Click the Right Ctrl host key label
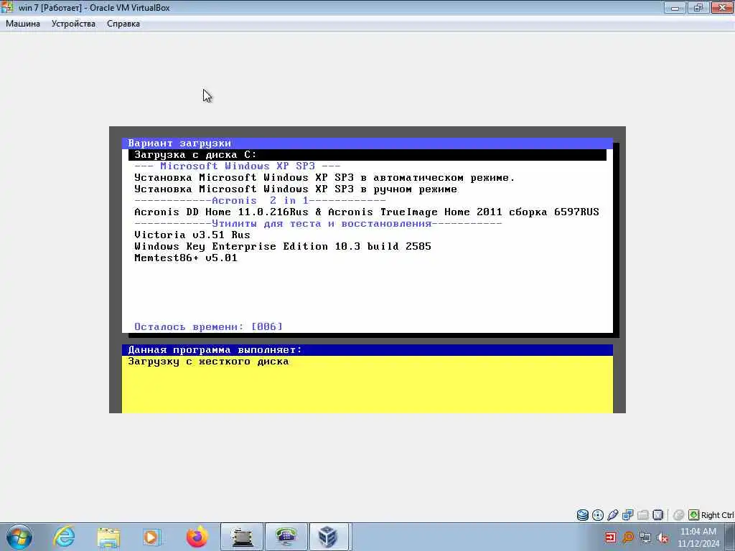 point(718,515)
